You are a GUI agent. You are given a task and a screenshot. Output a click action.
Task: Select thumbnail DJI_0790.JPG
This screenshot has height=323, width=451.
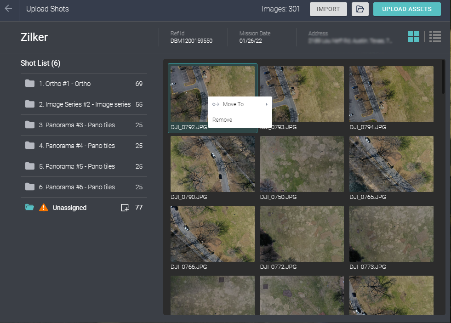coord(212,164)
